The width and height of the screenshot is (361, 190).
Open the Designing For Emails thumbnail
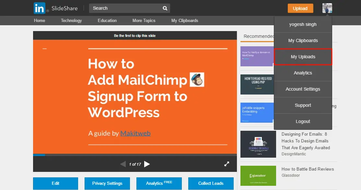click(x=258, y=144)
